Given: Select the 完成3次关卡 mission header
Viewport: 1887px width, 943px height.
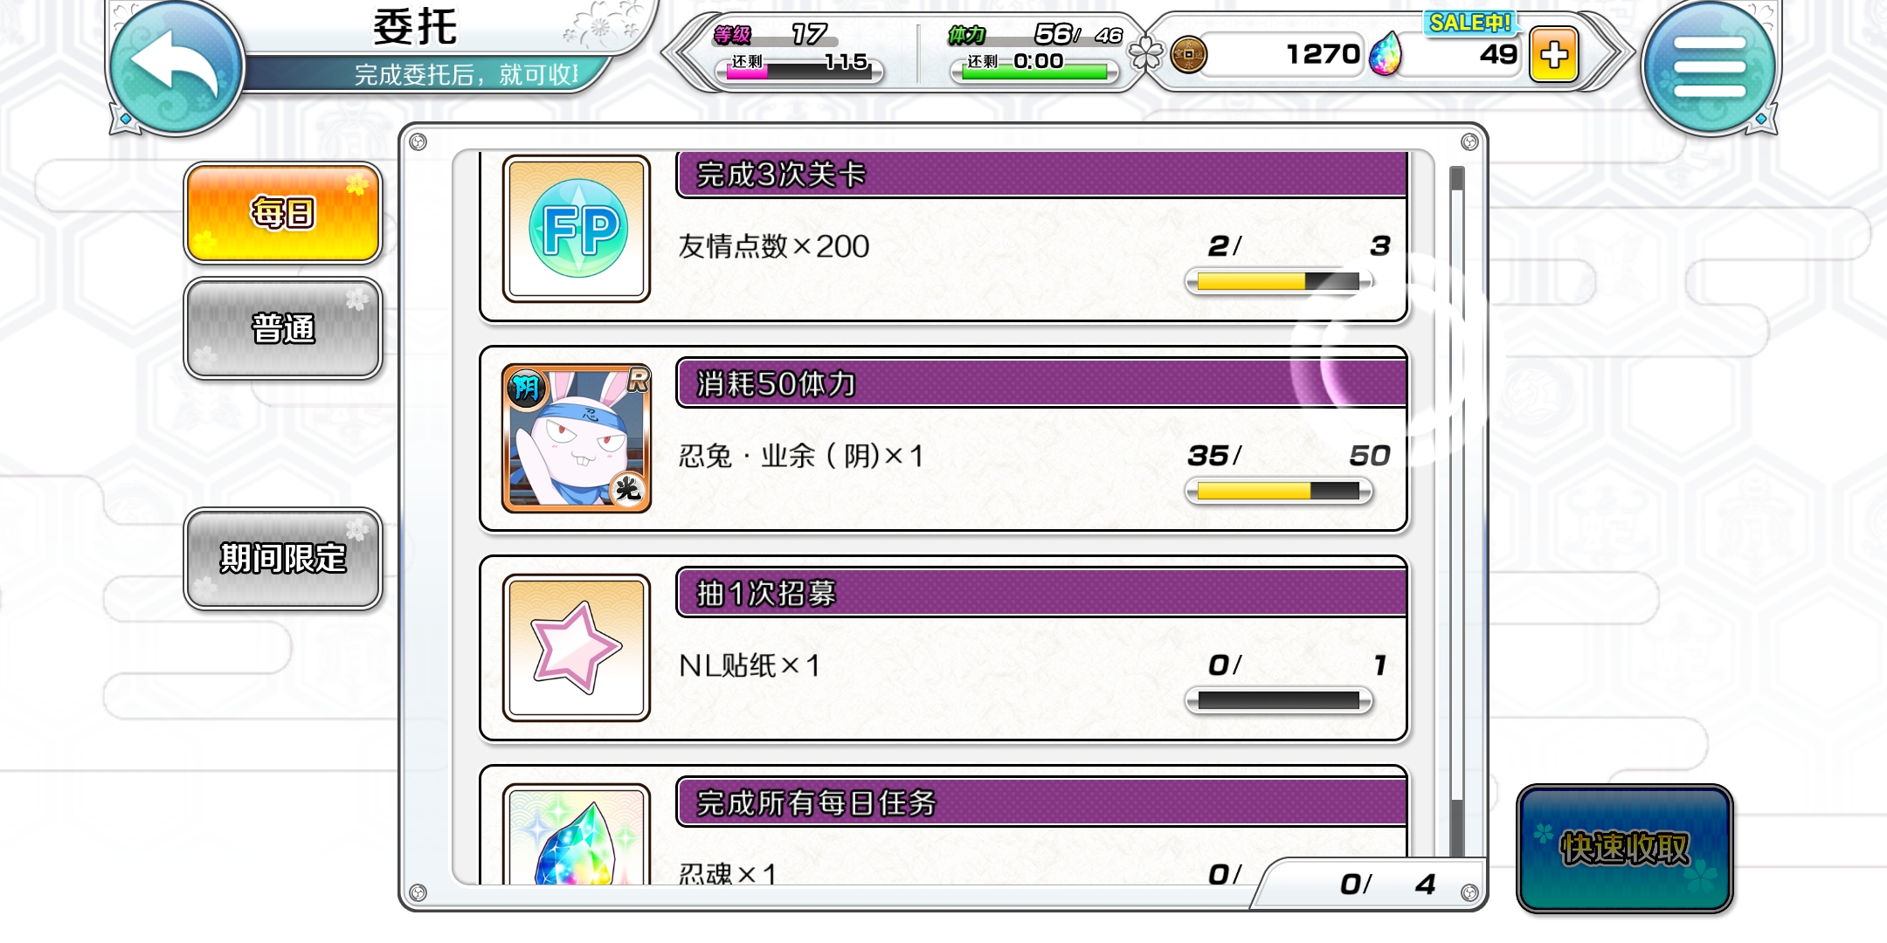Looking at the screenshot, I should click(1041, 175).
